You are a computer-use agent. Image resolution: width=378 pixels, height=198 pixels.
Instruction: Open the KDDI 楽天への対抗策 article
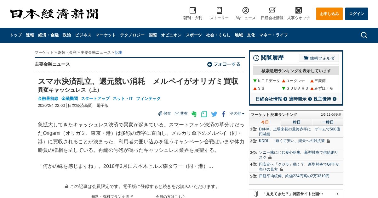pos(292,141)
